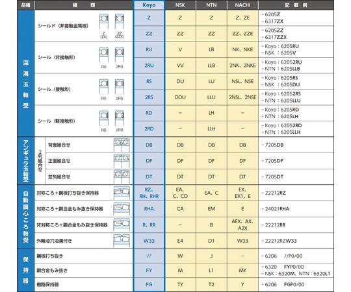Viewport: 351px width, 292px height.
Task: Click the 正面組合せ face-to-face bearing diagram
Action: (122, 161)
